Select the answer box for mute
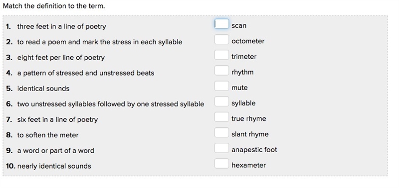 point(221,86)
